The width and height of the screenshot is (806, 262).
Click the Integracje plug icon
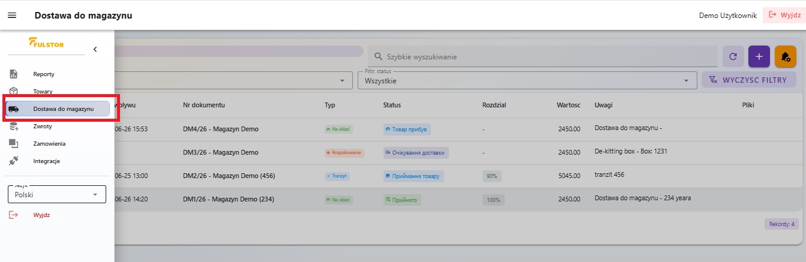13,161
